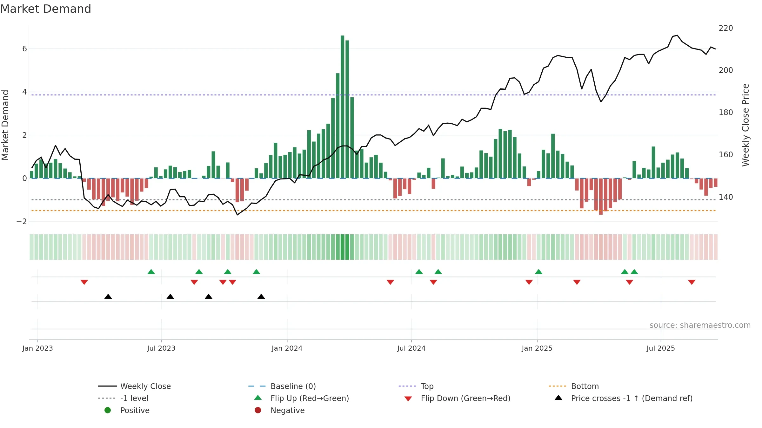
Task: Click the 'Market Demand' chart title
Action: pos(46,9)
